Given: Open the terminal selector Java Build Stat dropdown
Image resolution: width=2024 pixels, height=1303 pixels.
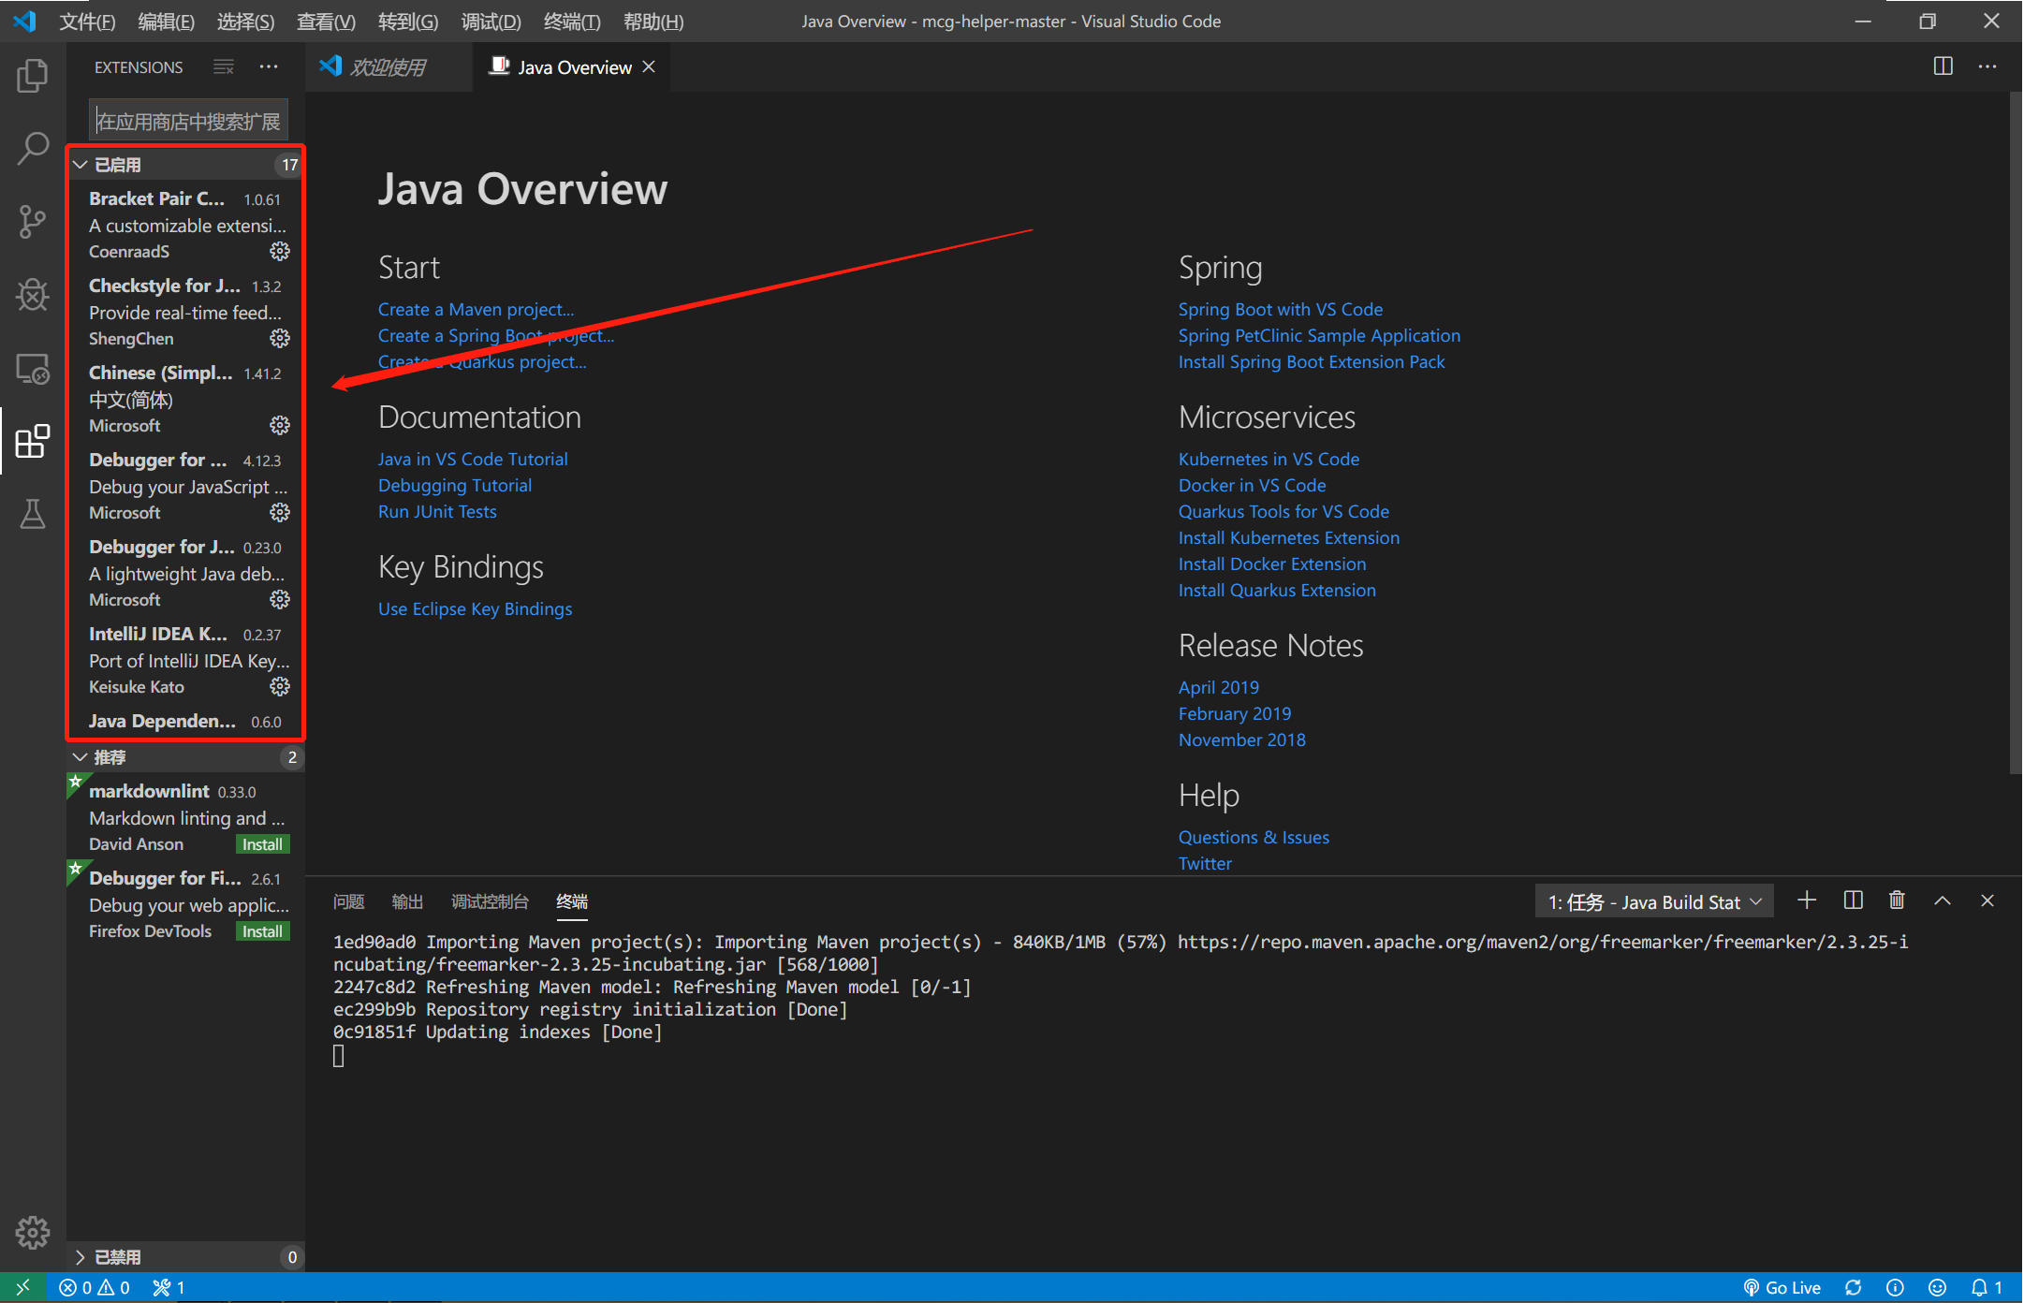Looking at the screenshot, I should [1654, 902].
